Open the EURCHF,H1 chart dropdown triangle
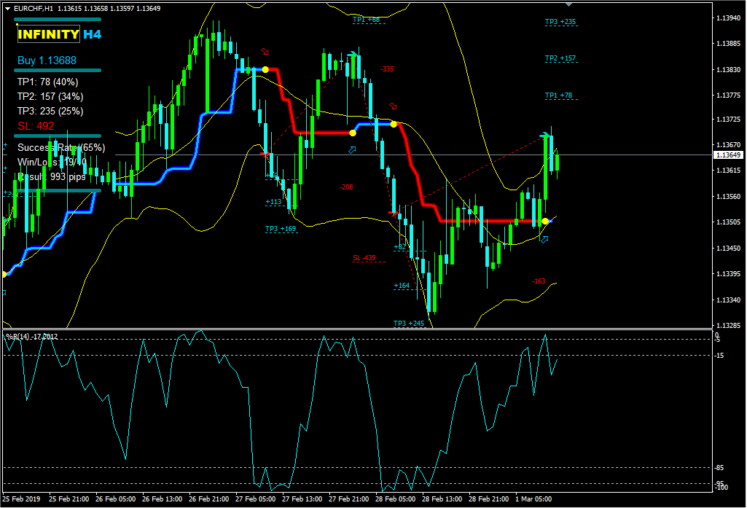747x508 pixels. (7, 9)
